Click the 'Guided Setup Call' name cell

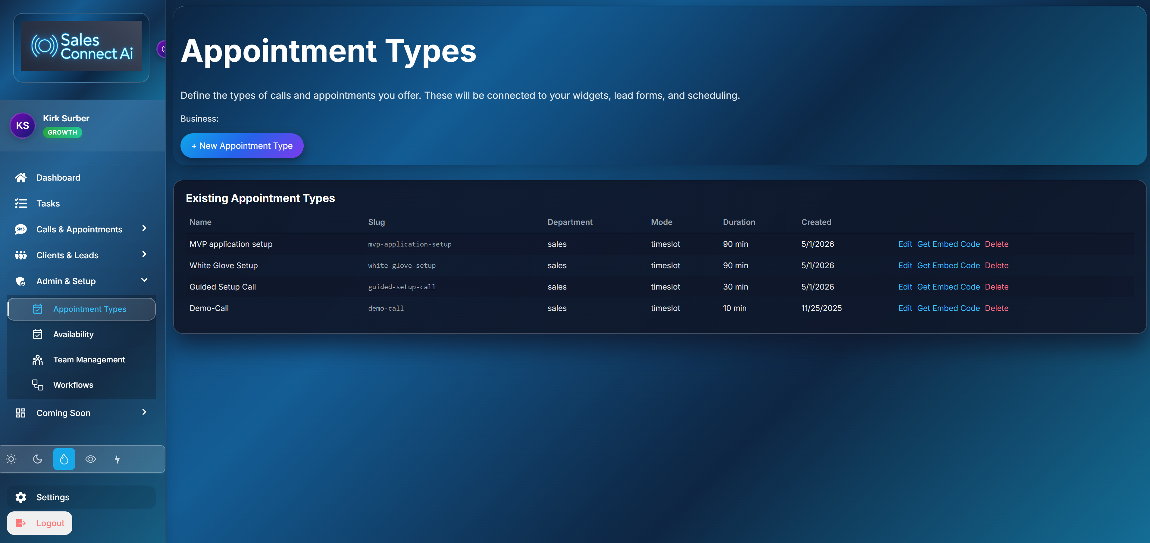(x=222, y=287)
